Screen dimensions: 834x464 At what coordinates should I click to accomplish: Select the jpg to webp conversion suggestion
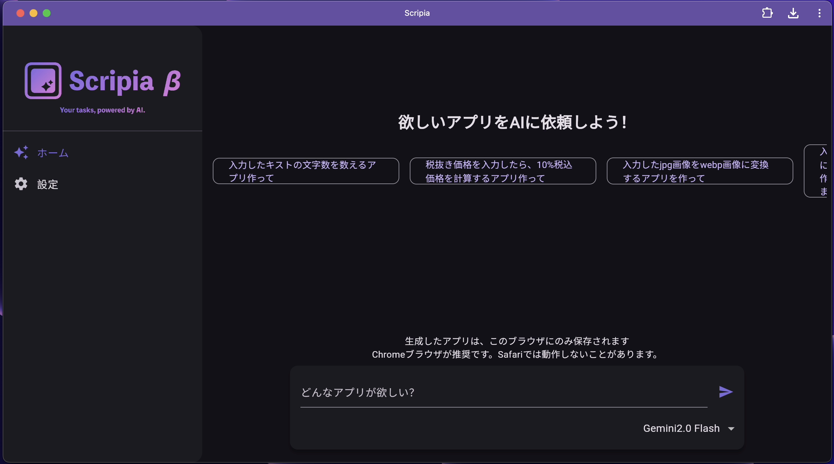coord(699,171)
